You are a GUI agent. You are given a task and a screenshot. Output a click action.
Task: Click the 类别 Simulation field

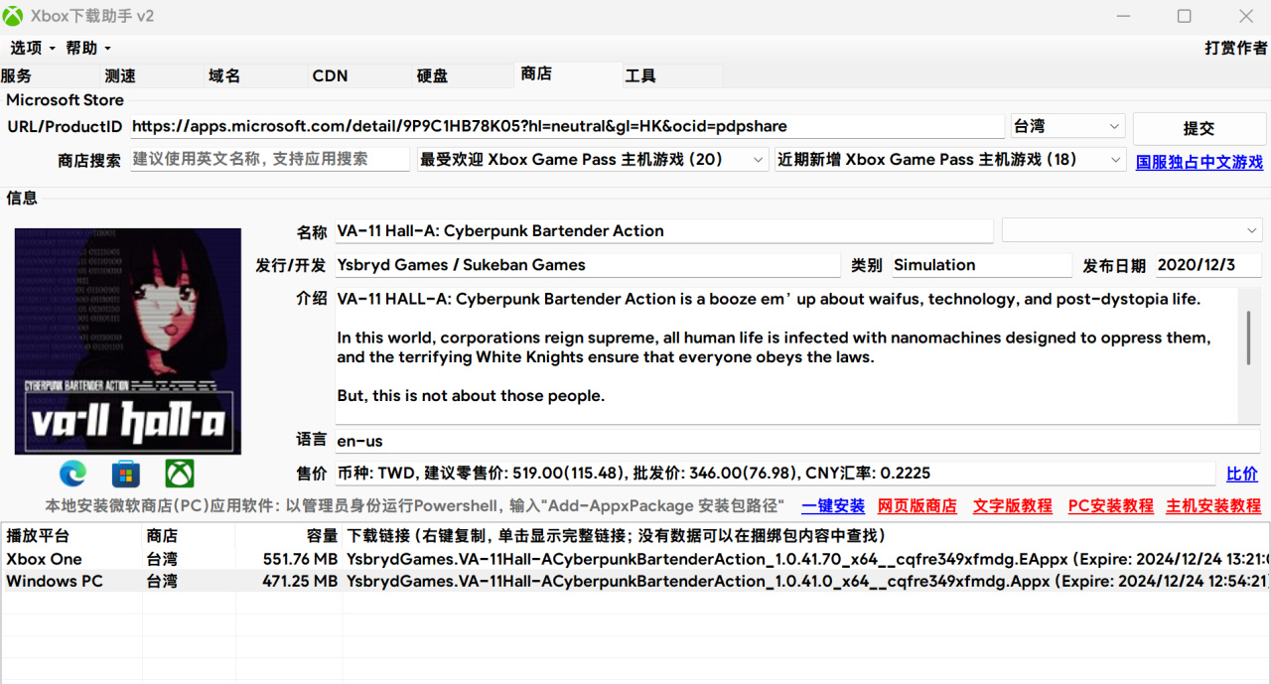980,265
